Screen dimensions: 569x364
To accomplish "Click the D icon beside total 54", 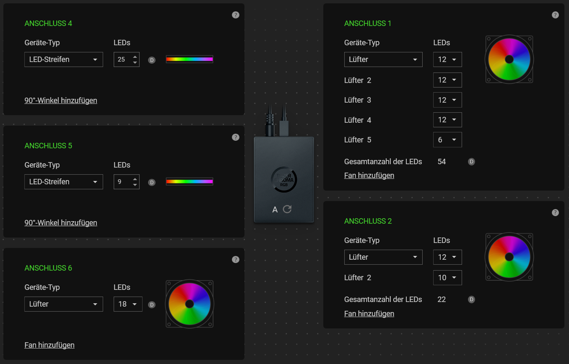I will (471, 162).
